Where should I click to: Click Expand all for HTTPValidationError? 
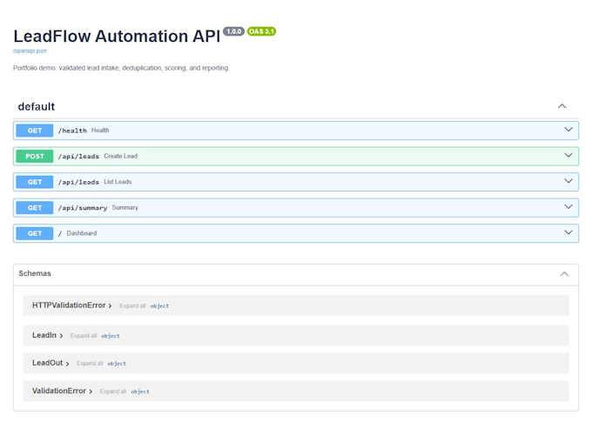coord(132,306)
